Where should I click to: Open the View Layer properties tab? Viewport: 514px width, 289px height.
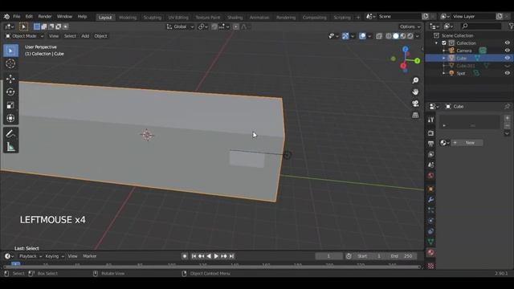tap(430, 154)
